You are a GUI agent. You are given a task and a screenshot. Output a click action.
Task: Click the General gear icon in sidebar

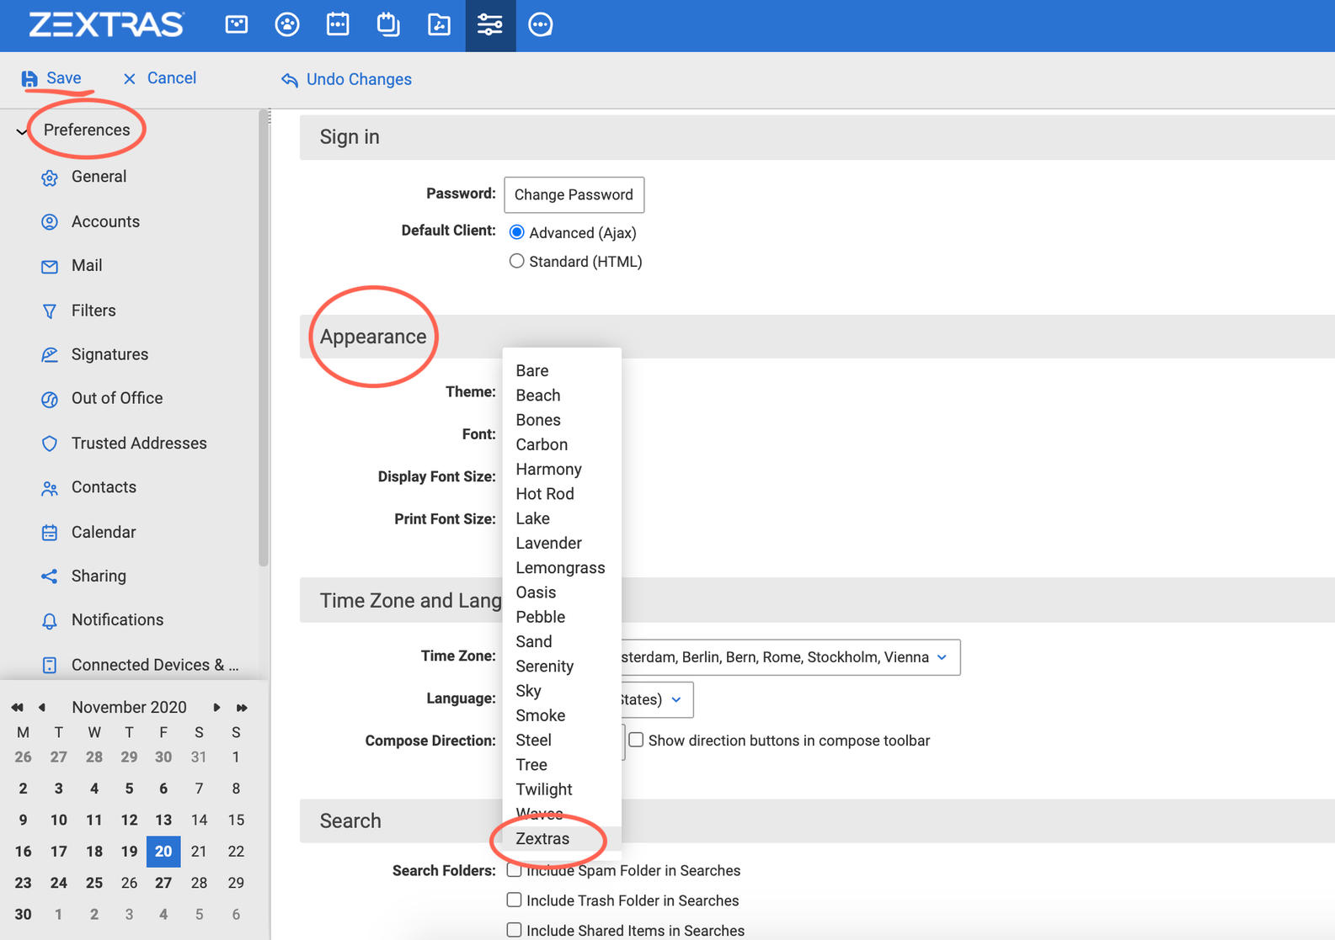tap(50, 178)
